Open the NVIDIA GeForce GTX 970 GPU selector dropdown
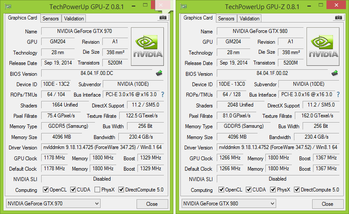The height and width of the screenshot is (214, 349). [x=53, y=204]
